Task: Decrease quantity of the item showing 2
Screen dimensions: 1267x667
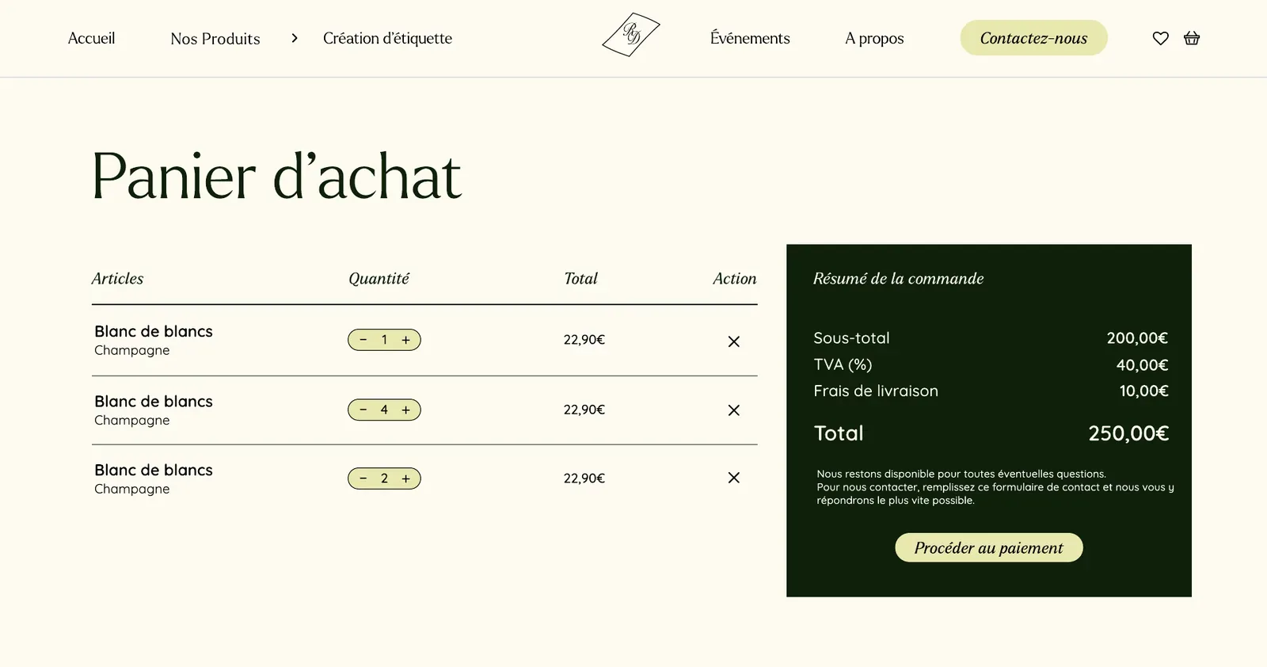Action: [x=363, y=478]
